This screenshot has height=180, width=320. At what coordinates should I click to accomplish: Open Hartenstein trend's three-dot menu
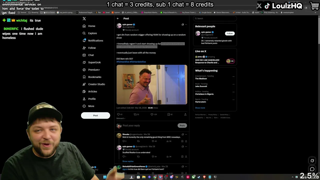pos(233,100)
